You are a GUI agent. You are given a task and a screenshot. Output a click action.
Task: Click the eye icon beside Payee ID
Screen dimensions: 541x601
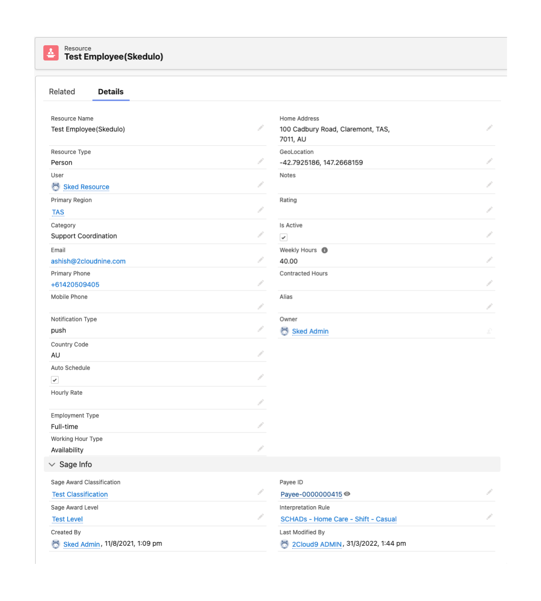(347, 494)
